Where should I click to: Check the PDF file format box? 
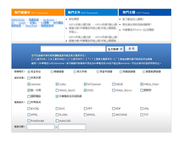(x=113, y=109)
